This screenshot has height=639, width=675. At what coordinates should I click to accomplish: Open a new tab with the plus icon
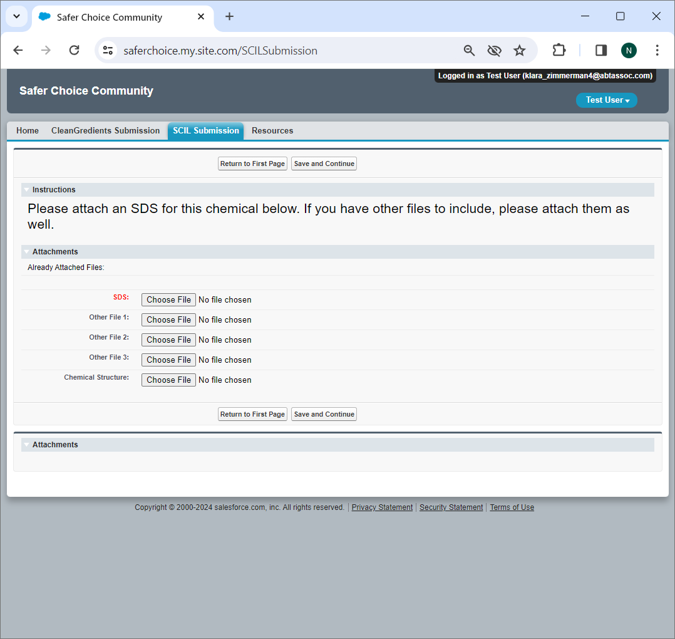pyautogui.click(x=229, y=16)
